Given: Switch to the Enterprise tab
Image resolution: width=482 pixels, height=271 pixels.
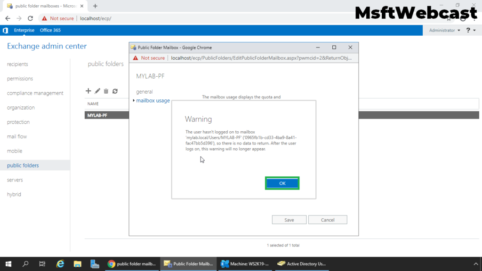Looking at the screenshot, I should click(x=24, y=30).
